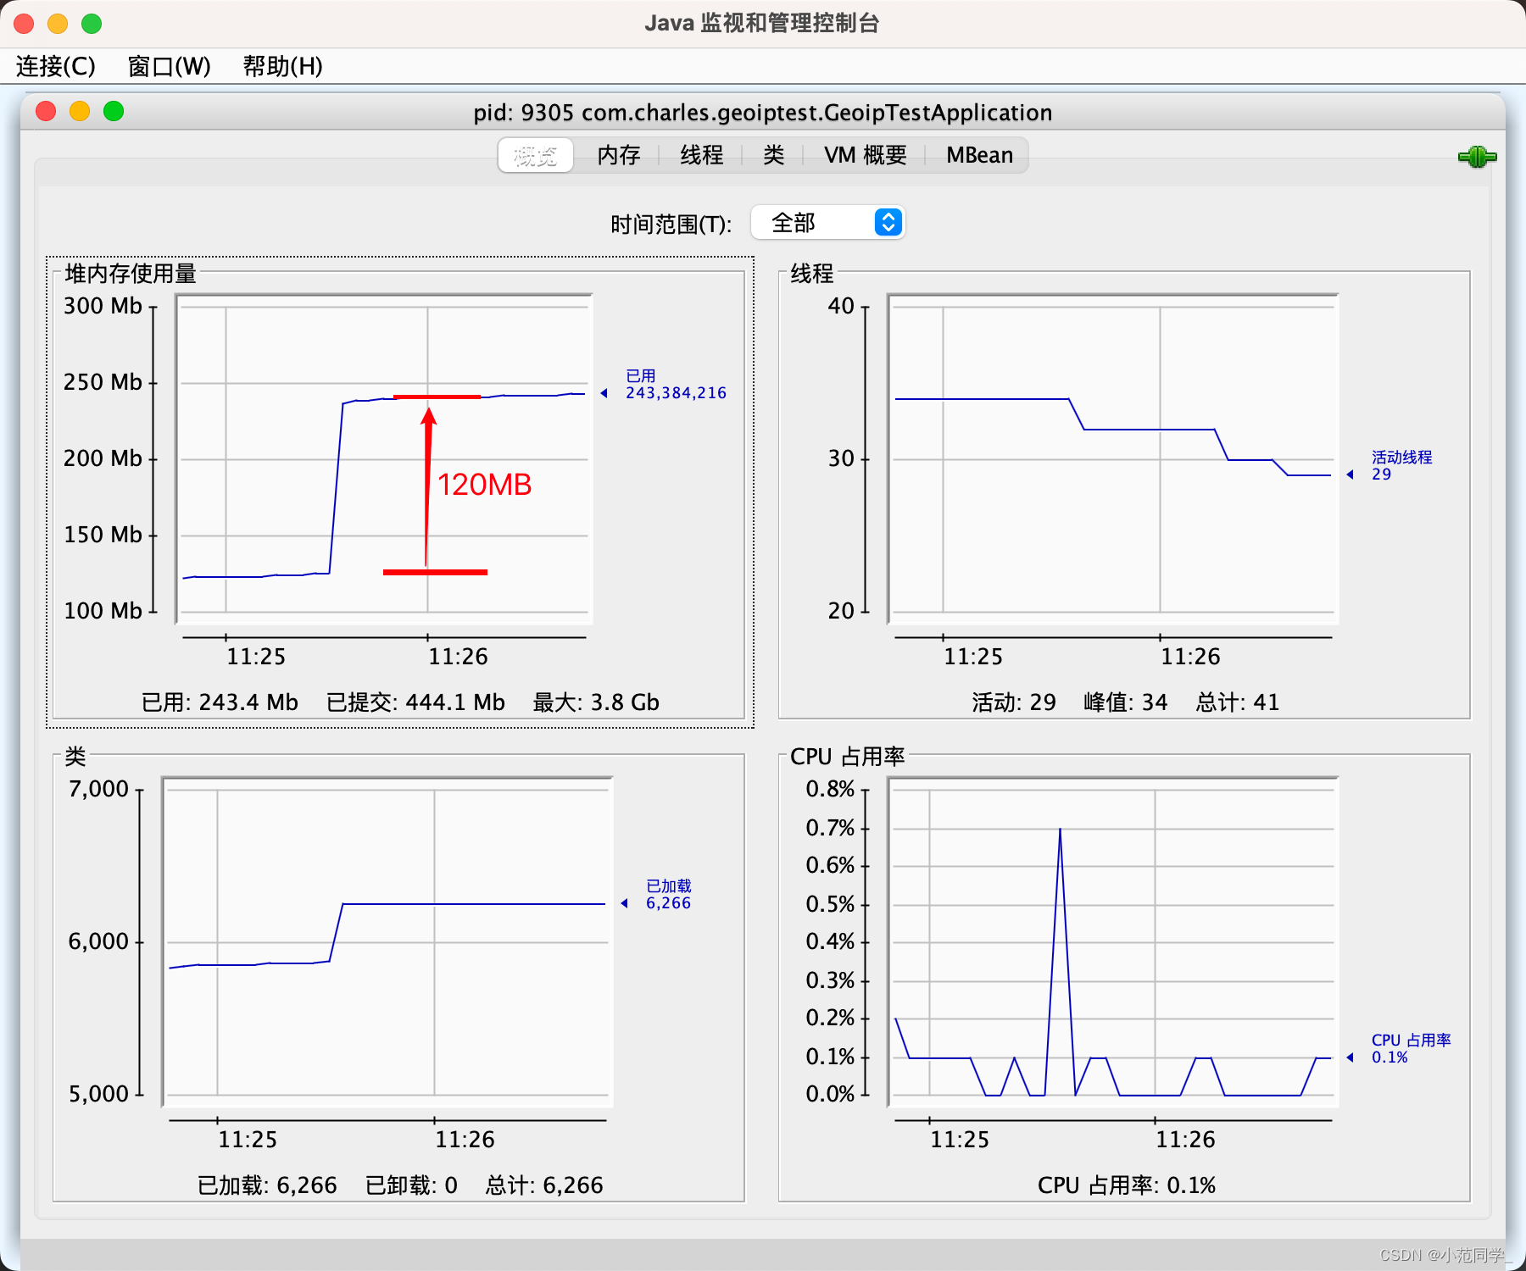Image resolution: width=1526 pixels, height=1271 pixels.
Task: Click the 已用 243,384,216 data label
Action: [x=674, y=384]
